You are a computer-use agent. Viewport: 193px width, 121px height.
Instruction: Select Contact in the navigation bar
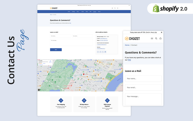pyautogui.click(x=95, y=12)
